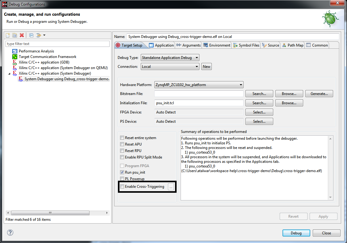
Task: Open the Application tab
Action: 161,45
